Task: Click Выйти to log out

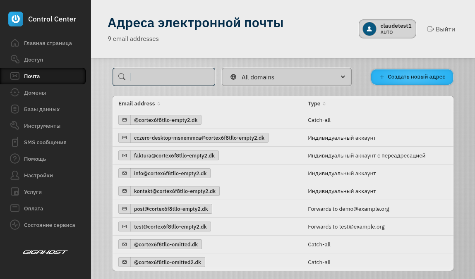Action: point(441,29)
